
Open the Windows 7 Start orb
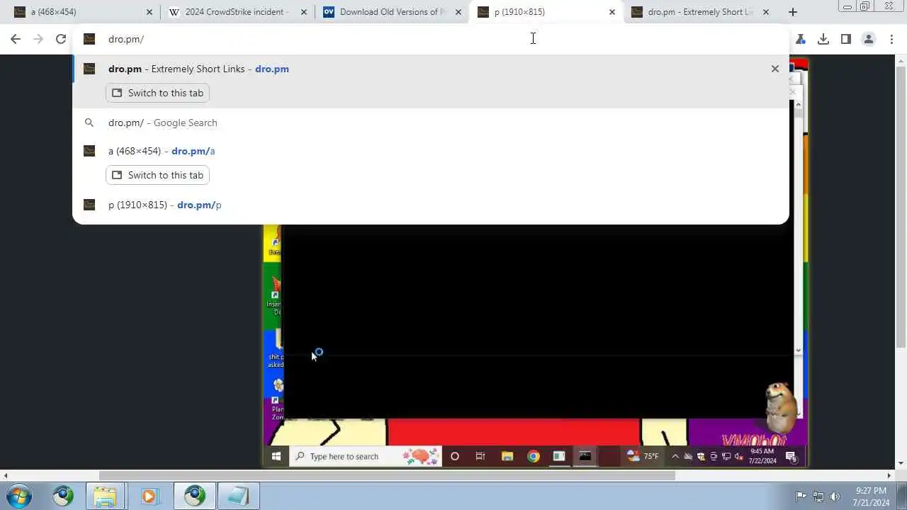pos(18,496)
